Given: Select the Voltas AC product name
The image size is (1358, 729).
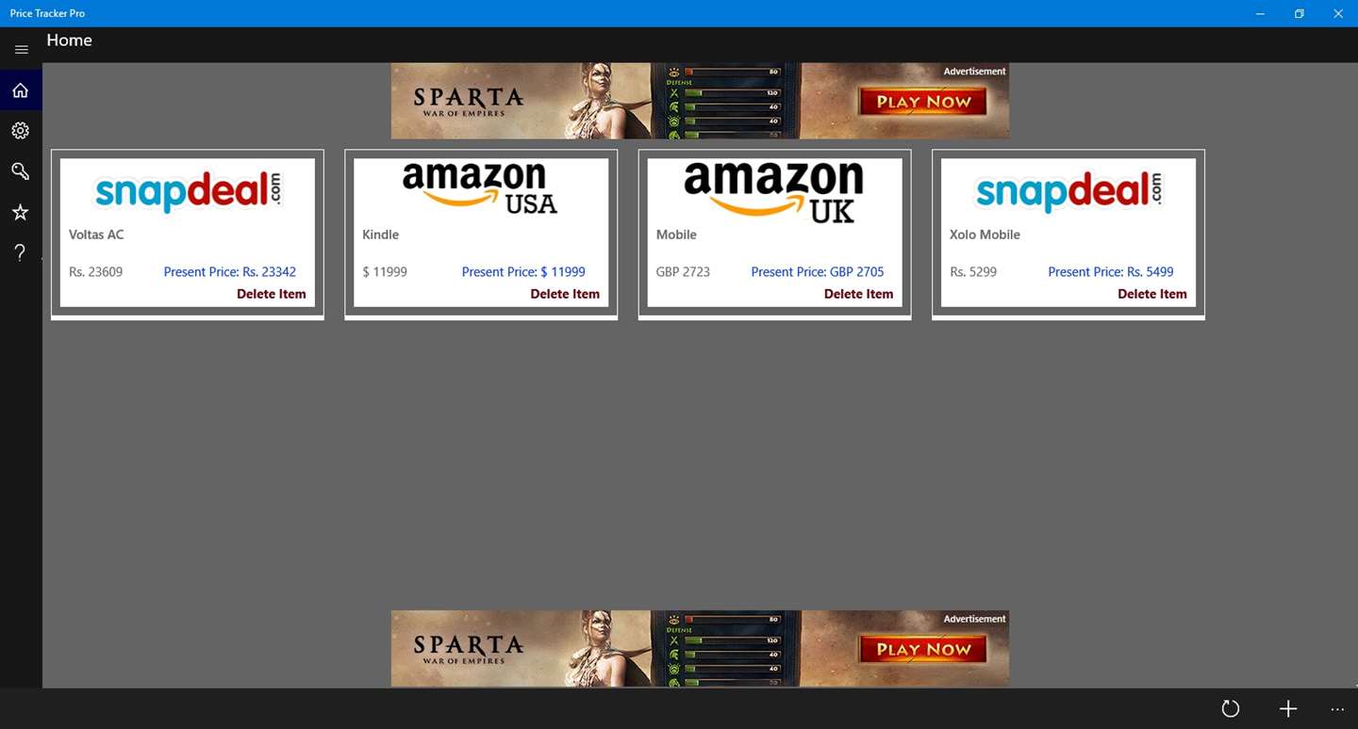Looking at the screenshot, I should pyautogui.click(x=96, y=235).
